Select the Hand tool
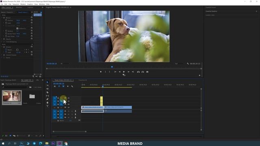This screenshot has height=146, width=260. (48, 103)
